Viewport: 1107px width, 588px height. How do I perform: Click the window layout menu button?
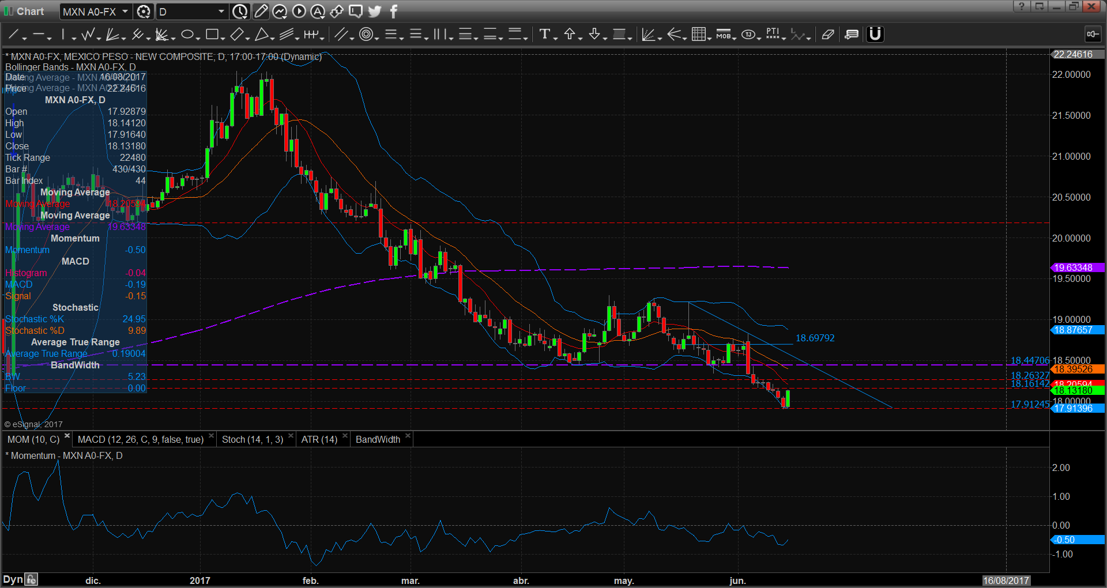click(x=1039, y=6)
